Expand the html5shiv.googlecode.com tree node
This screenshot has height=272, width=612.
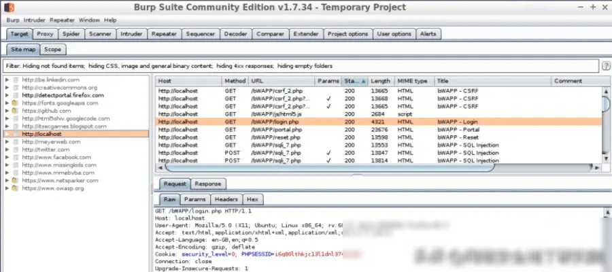point(7,118)
